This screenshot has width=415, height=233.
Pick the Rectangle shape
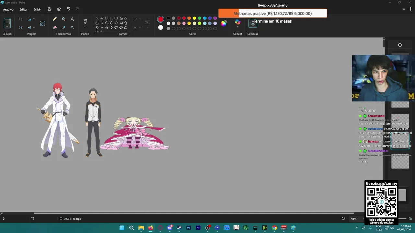[x=112, y=18]
